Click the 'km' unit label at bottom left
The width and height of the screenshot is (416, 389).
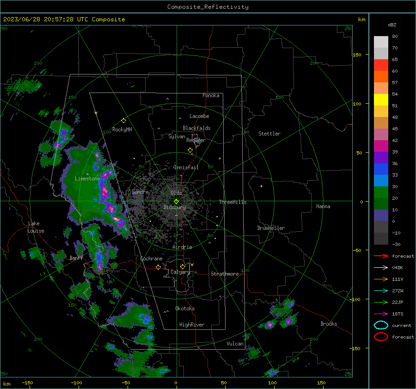(x=7, y=384)
